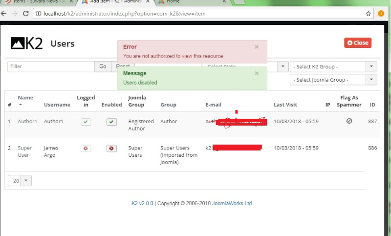Click the browser address bar URL
The width and height of the screenshot is (391, 236).
[125, 14]
